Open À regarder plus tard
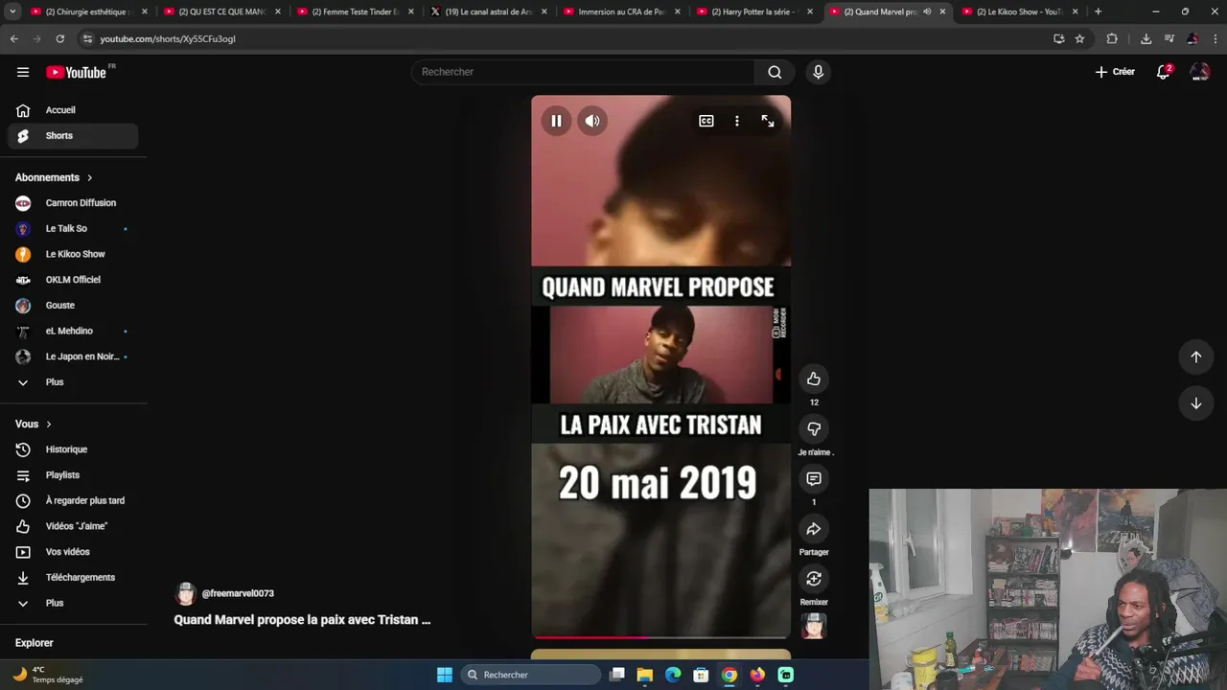 point(73,500)
